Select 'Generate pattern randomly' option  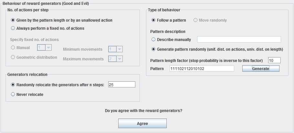coord(153,49)
